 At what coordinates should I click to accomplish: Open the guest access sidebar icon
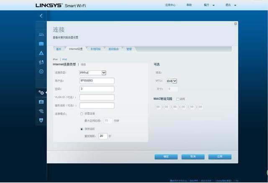coord(41,44)
